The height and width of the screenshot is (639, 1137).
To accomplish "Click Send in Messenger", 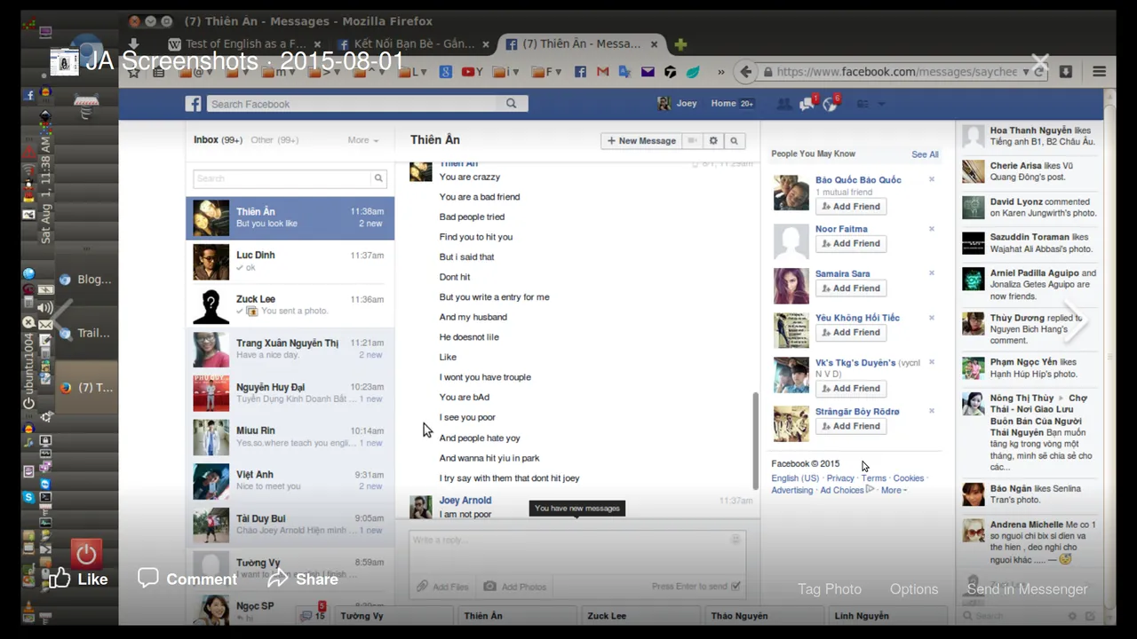I will [x=1027, y=588].
